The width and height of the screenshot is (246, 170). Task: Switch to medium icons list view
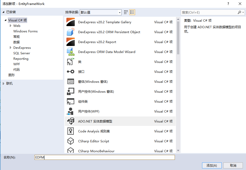132,12
